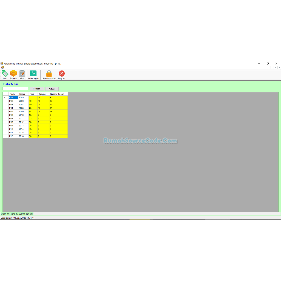Select Kacang Tanah cell 19 in P05 row
This screenshot has width=281, height=281.
tap(58, 111)
